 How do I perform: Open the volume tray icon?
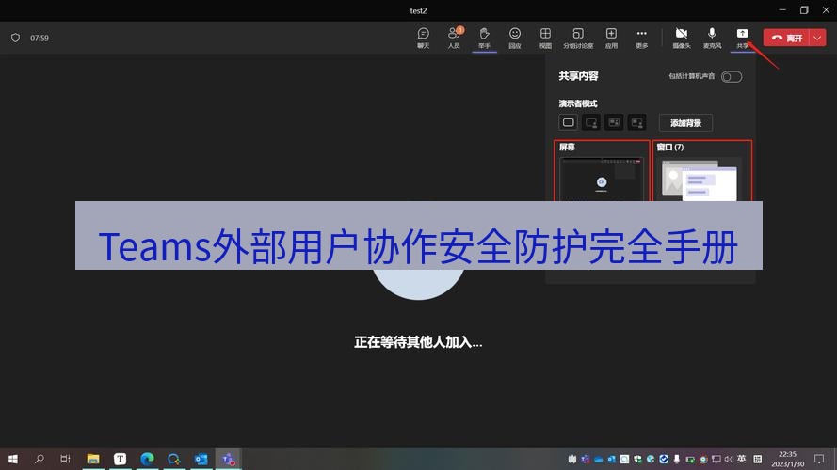click(x=729, y=459)
